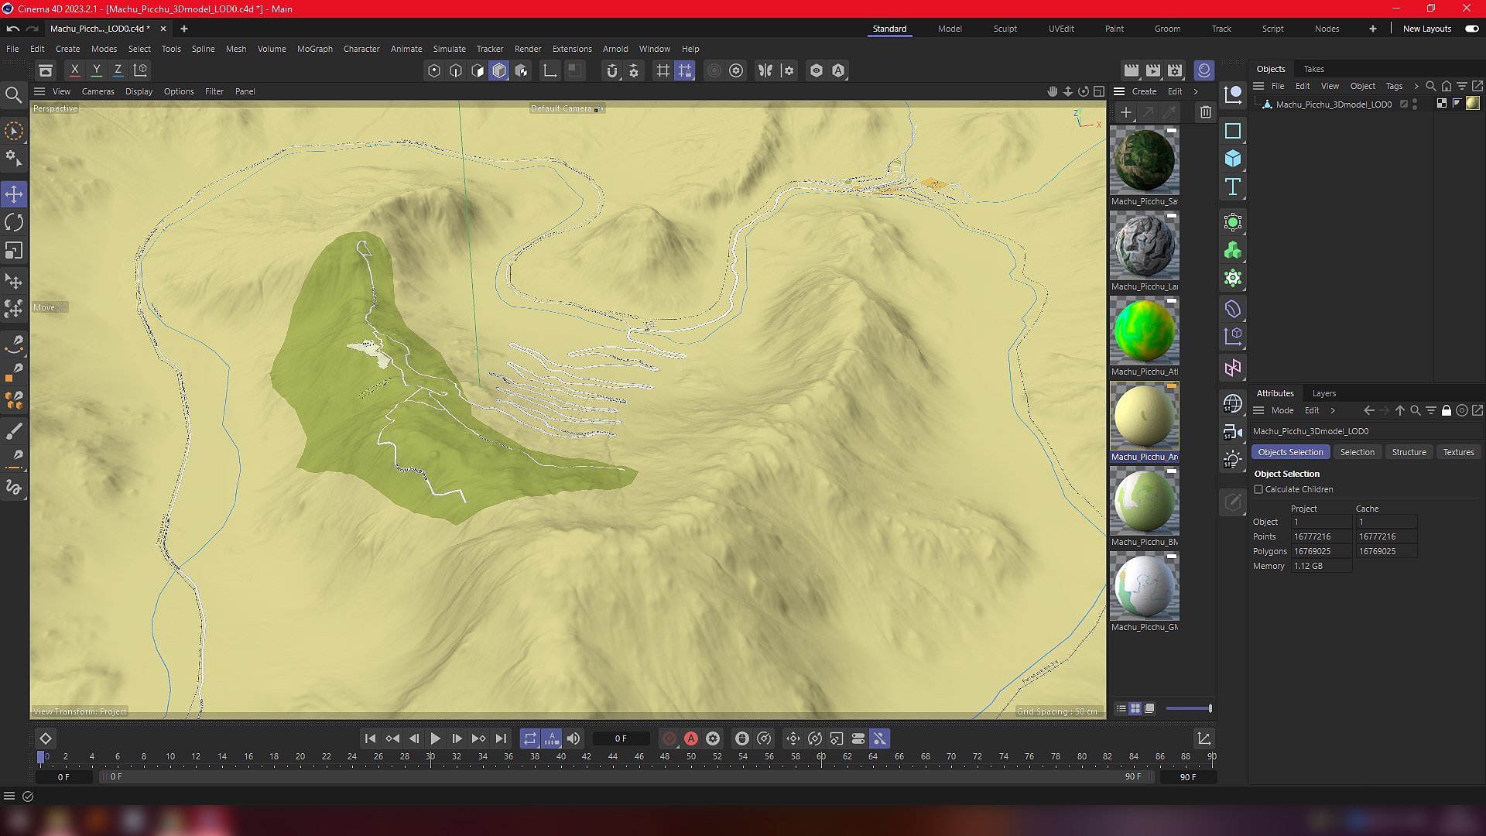Adjust material thumbnail size slider
The image size is (1486, 836).
[x=1189, y=708]
